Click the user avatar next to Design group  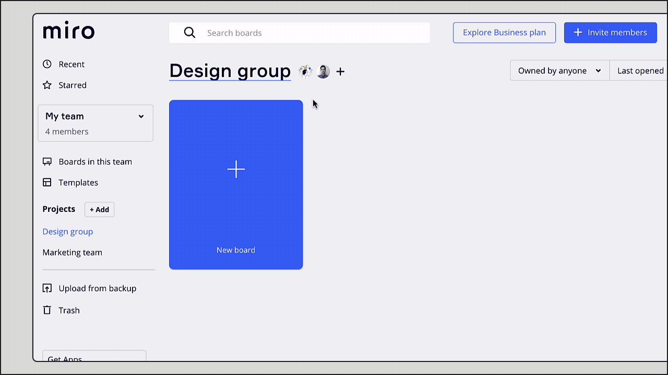pyautogui.click(x=323, y=71)
